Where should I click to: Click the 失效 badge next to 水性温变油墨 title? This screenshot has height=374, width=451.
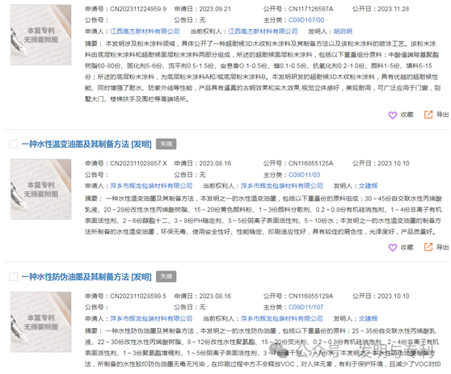[x=166, y=144]
